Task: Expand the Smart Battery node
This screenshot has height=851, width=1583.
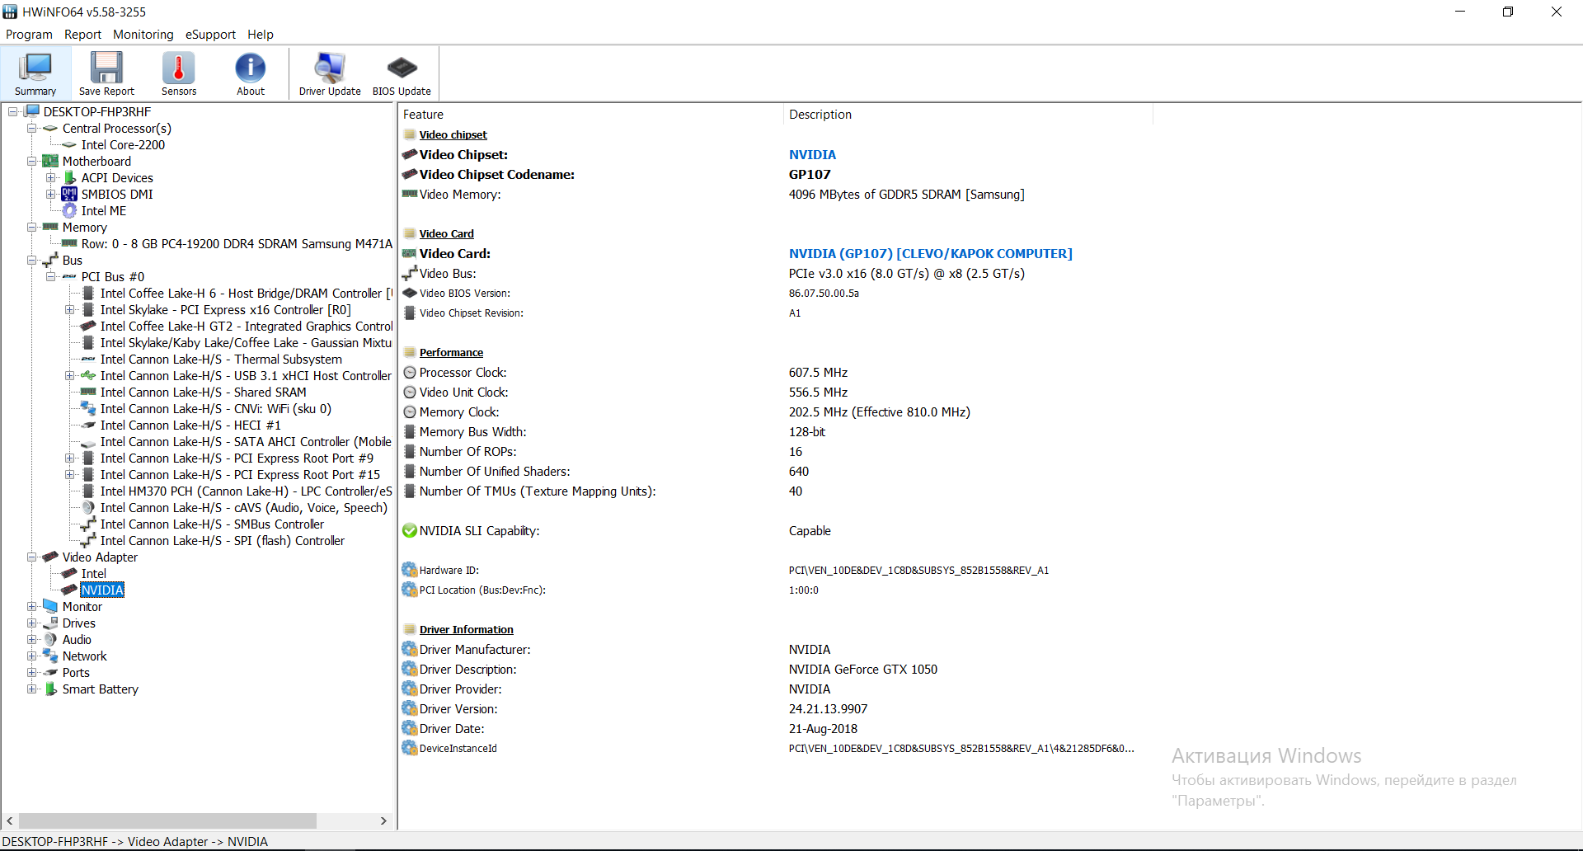Action: 31,689
